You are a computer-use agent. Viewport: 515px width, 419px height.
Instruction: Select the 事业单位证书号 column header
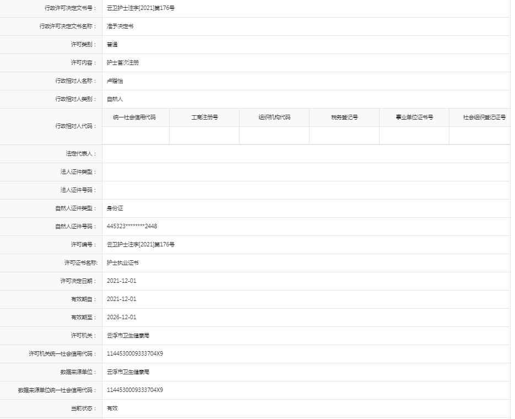[414, 116]
